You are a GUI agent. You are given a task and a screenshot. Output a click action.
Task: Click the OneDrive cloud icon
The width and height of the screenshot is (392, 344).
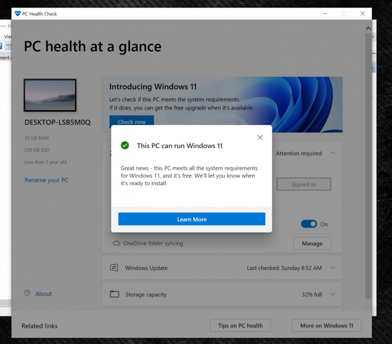116,243
